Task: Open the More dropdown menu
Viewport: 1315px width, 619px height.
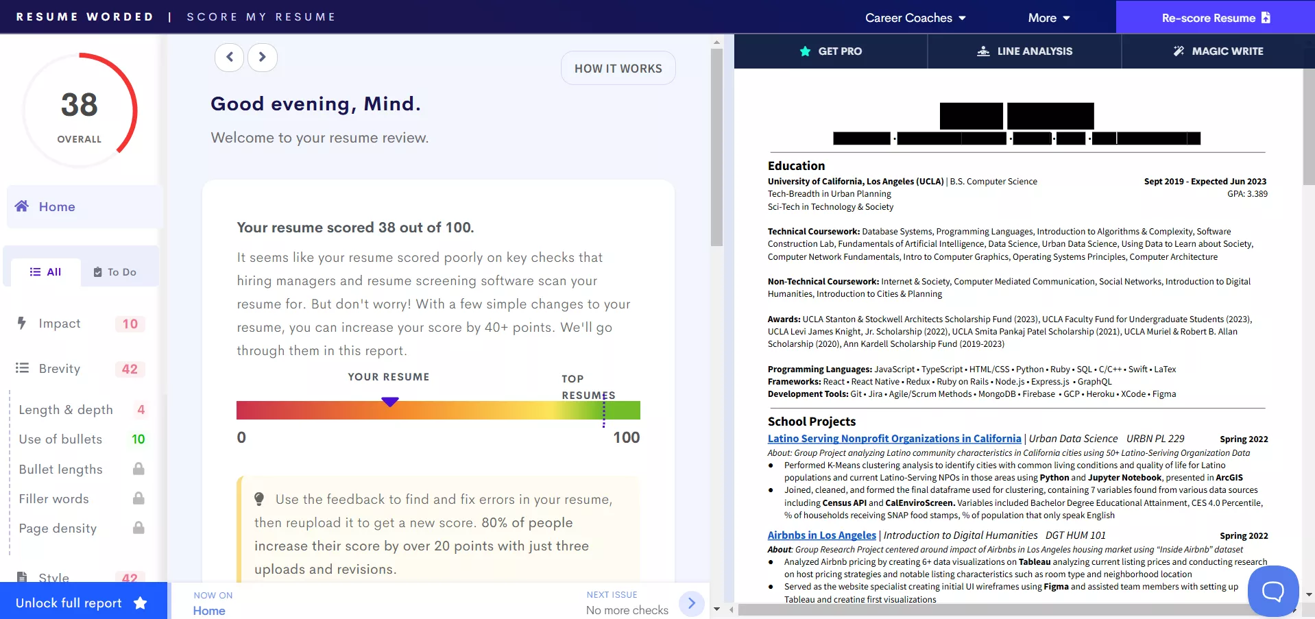Action: [x=1048, y=18]
